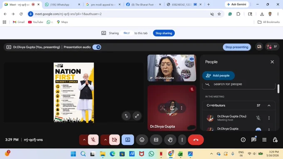Close the People panel
The image size is (283, 159).
(x=272, y=62)
